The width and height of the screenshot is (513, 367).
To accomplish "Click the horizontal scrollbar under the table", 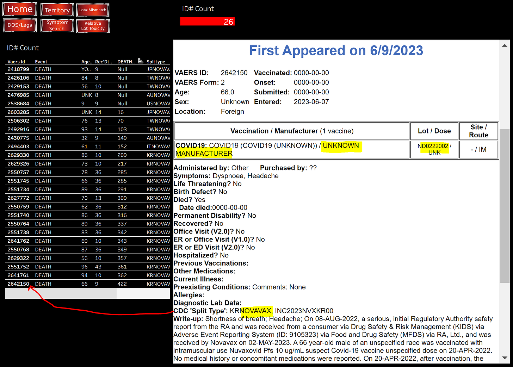I will coord(61,293).
